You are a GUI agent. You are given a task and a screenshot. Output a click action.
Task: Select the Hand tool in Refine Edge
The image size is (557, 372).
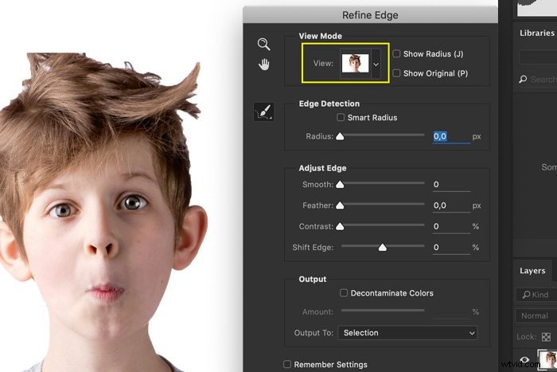[x=264, y=65]
